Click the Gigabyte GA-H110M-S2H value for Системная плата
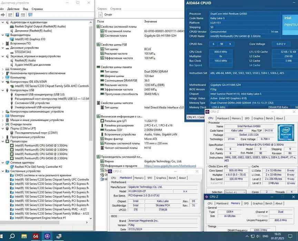Screen dimensions: 298x241 pos(160,36)
